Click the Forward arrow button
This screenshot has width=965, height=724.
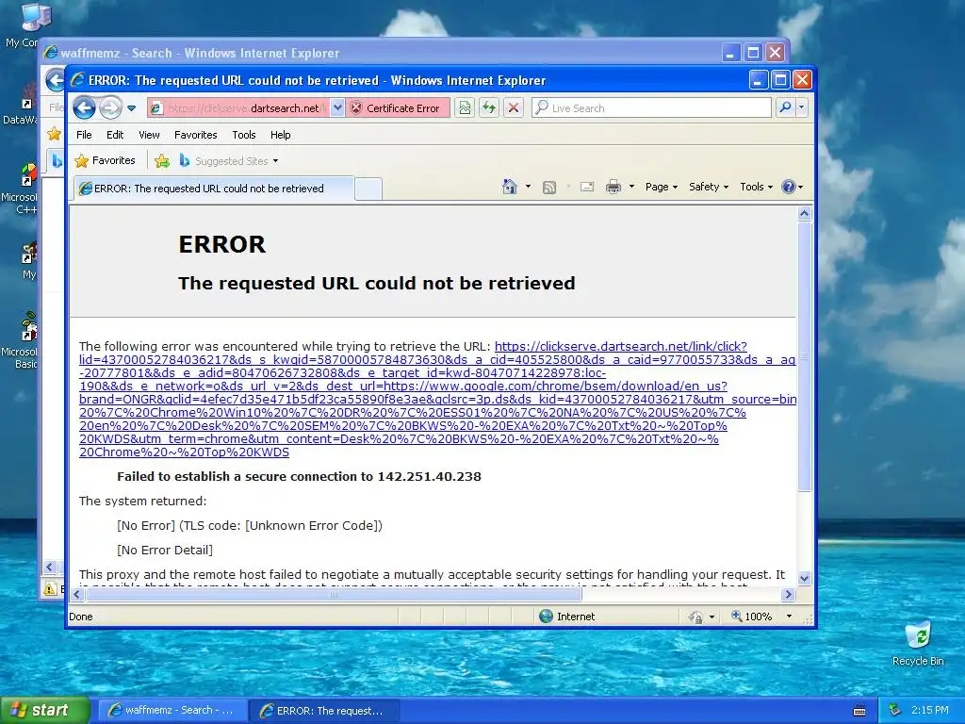coord(111,107)
